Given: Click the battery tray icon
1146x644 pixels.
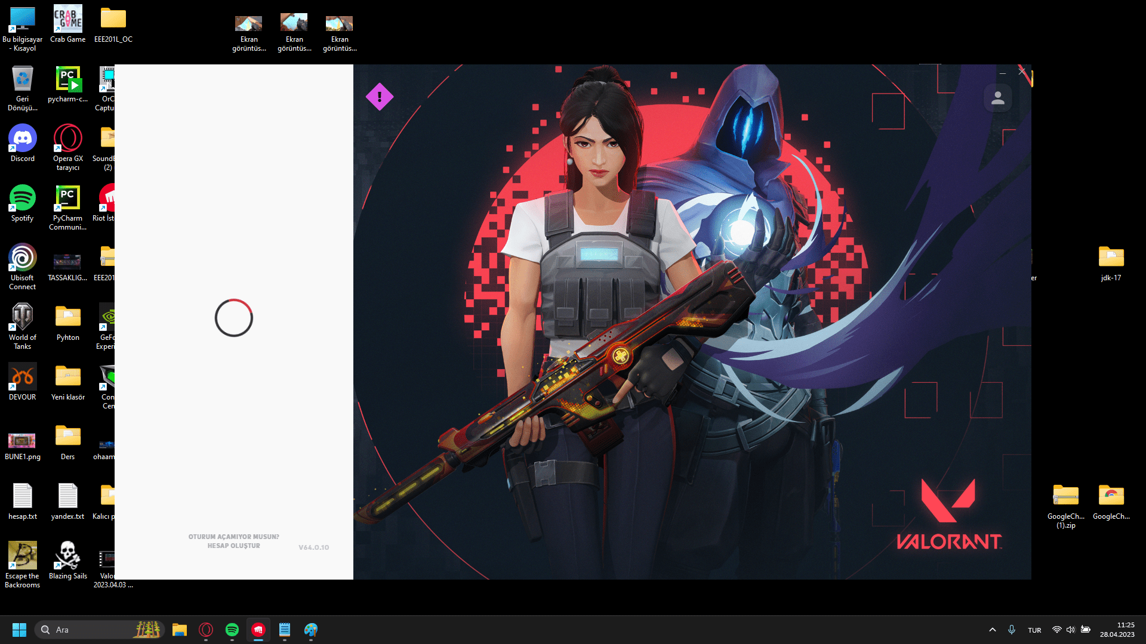Looking at the screenshot, I should tap(1086, 630).
